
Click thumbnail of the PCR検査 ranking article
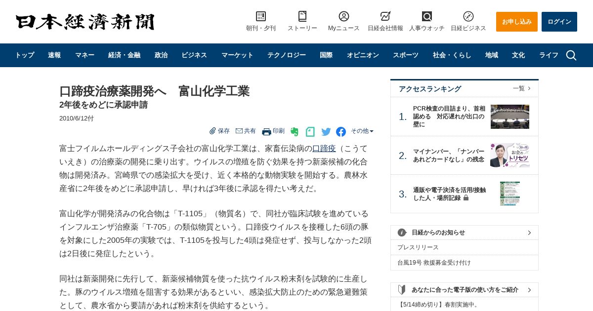click(x=510, y=117)
